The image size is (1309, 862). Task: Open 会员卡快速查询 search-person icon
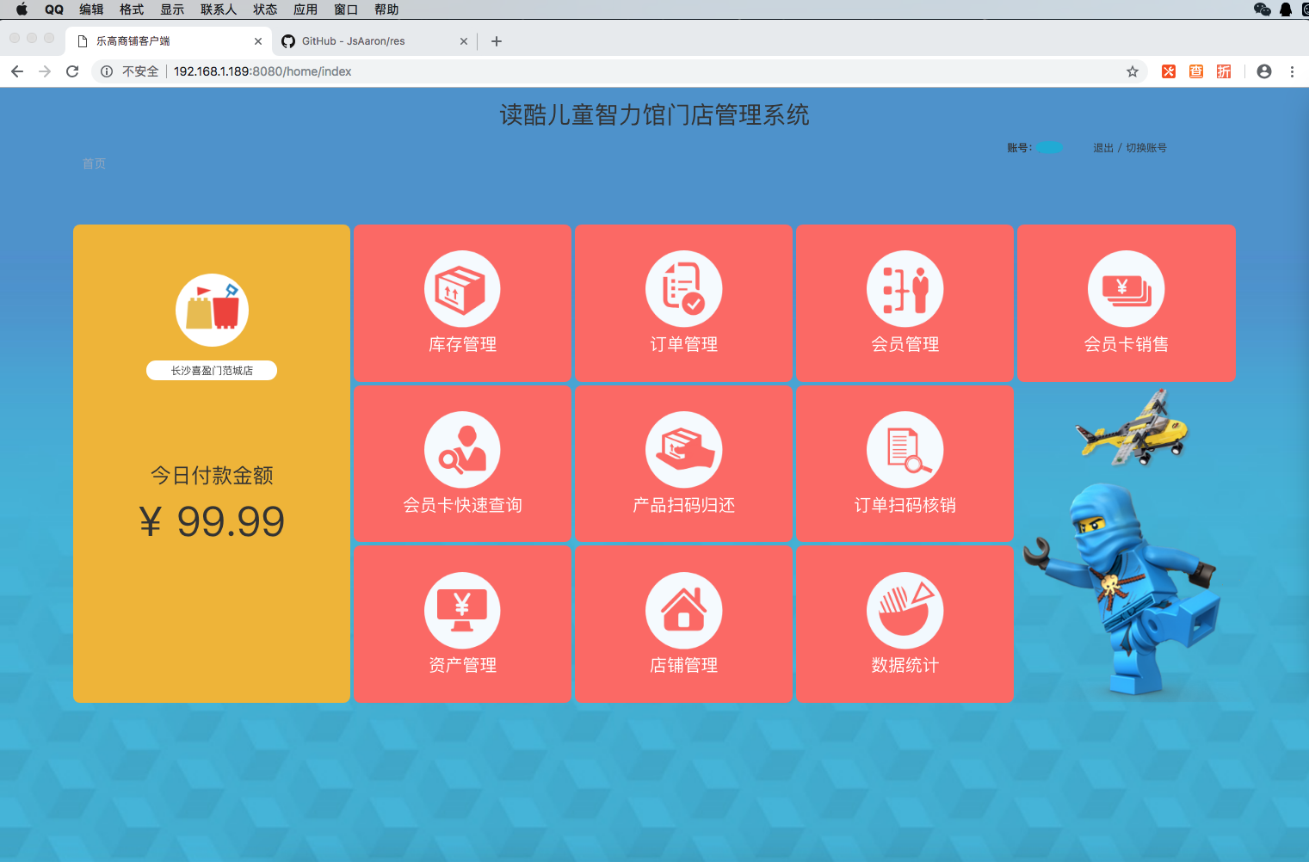point(462,450)
